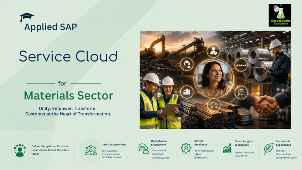Click the star-crowned customer icon
Screen dimensions: 302x170
[20, 150]
